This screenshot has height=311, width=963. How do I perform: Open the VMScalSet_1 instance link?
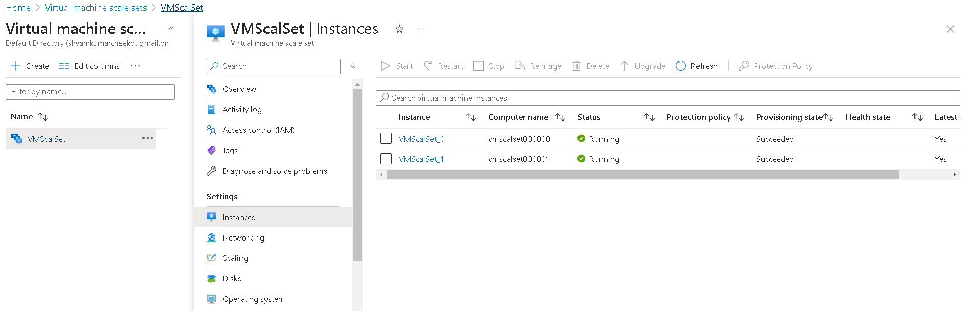pos(421,159)
